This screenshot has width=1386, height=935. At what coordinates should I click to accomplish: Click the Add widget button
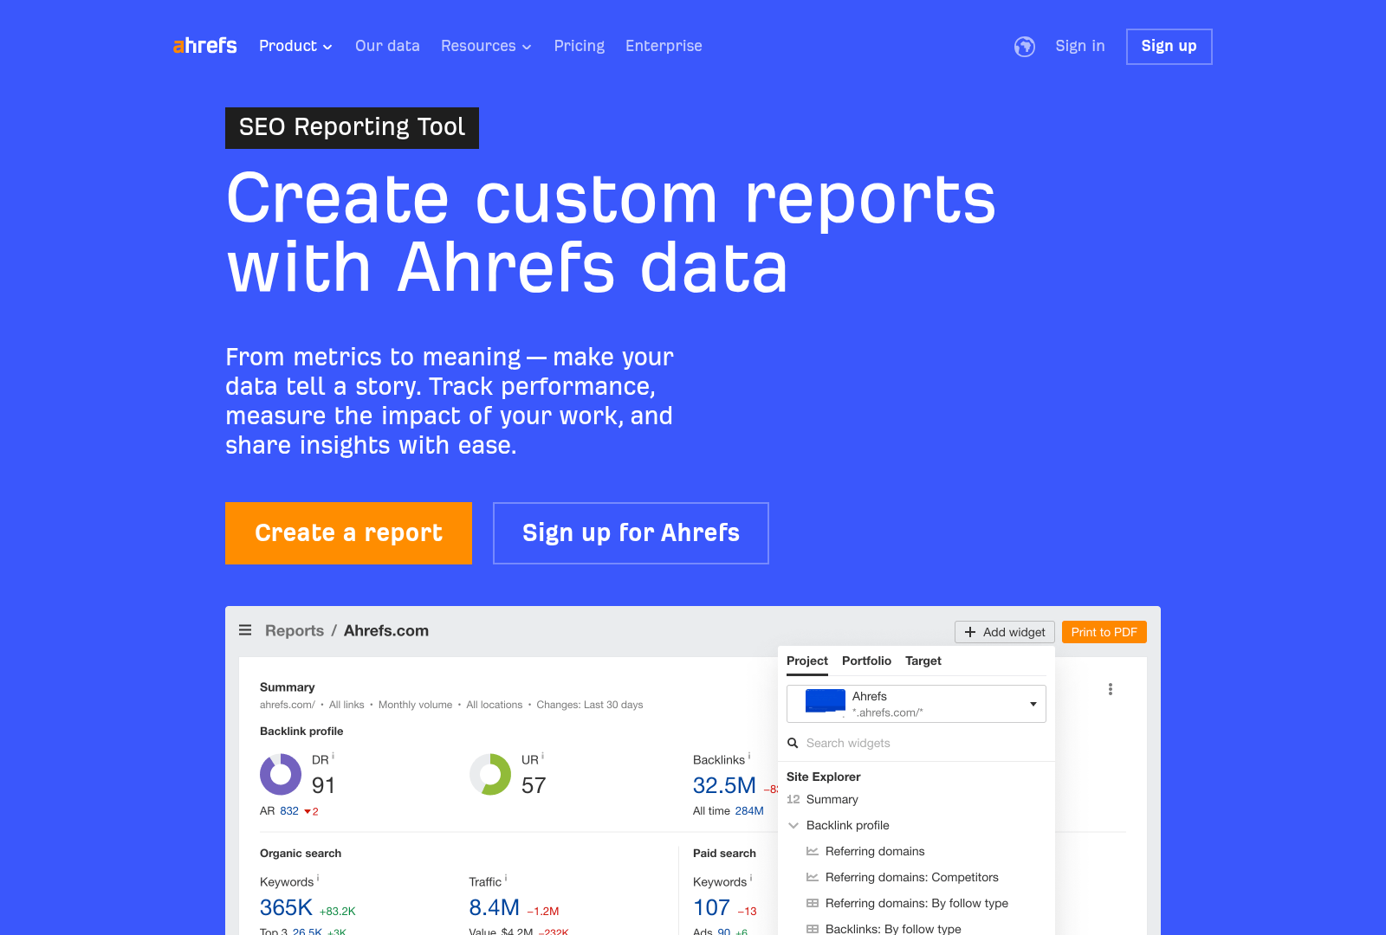tap(1005, 632)
